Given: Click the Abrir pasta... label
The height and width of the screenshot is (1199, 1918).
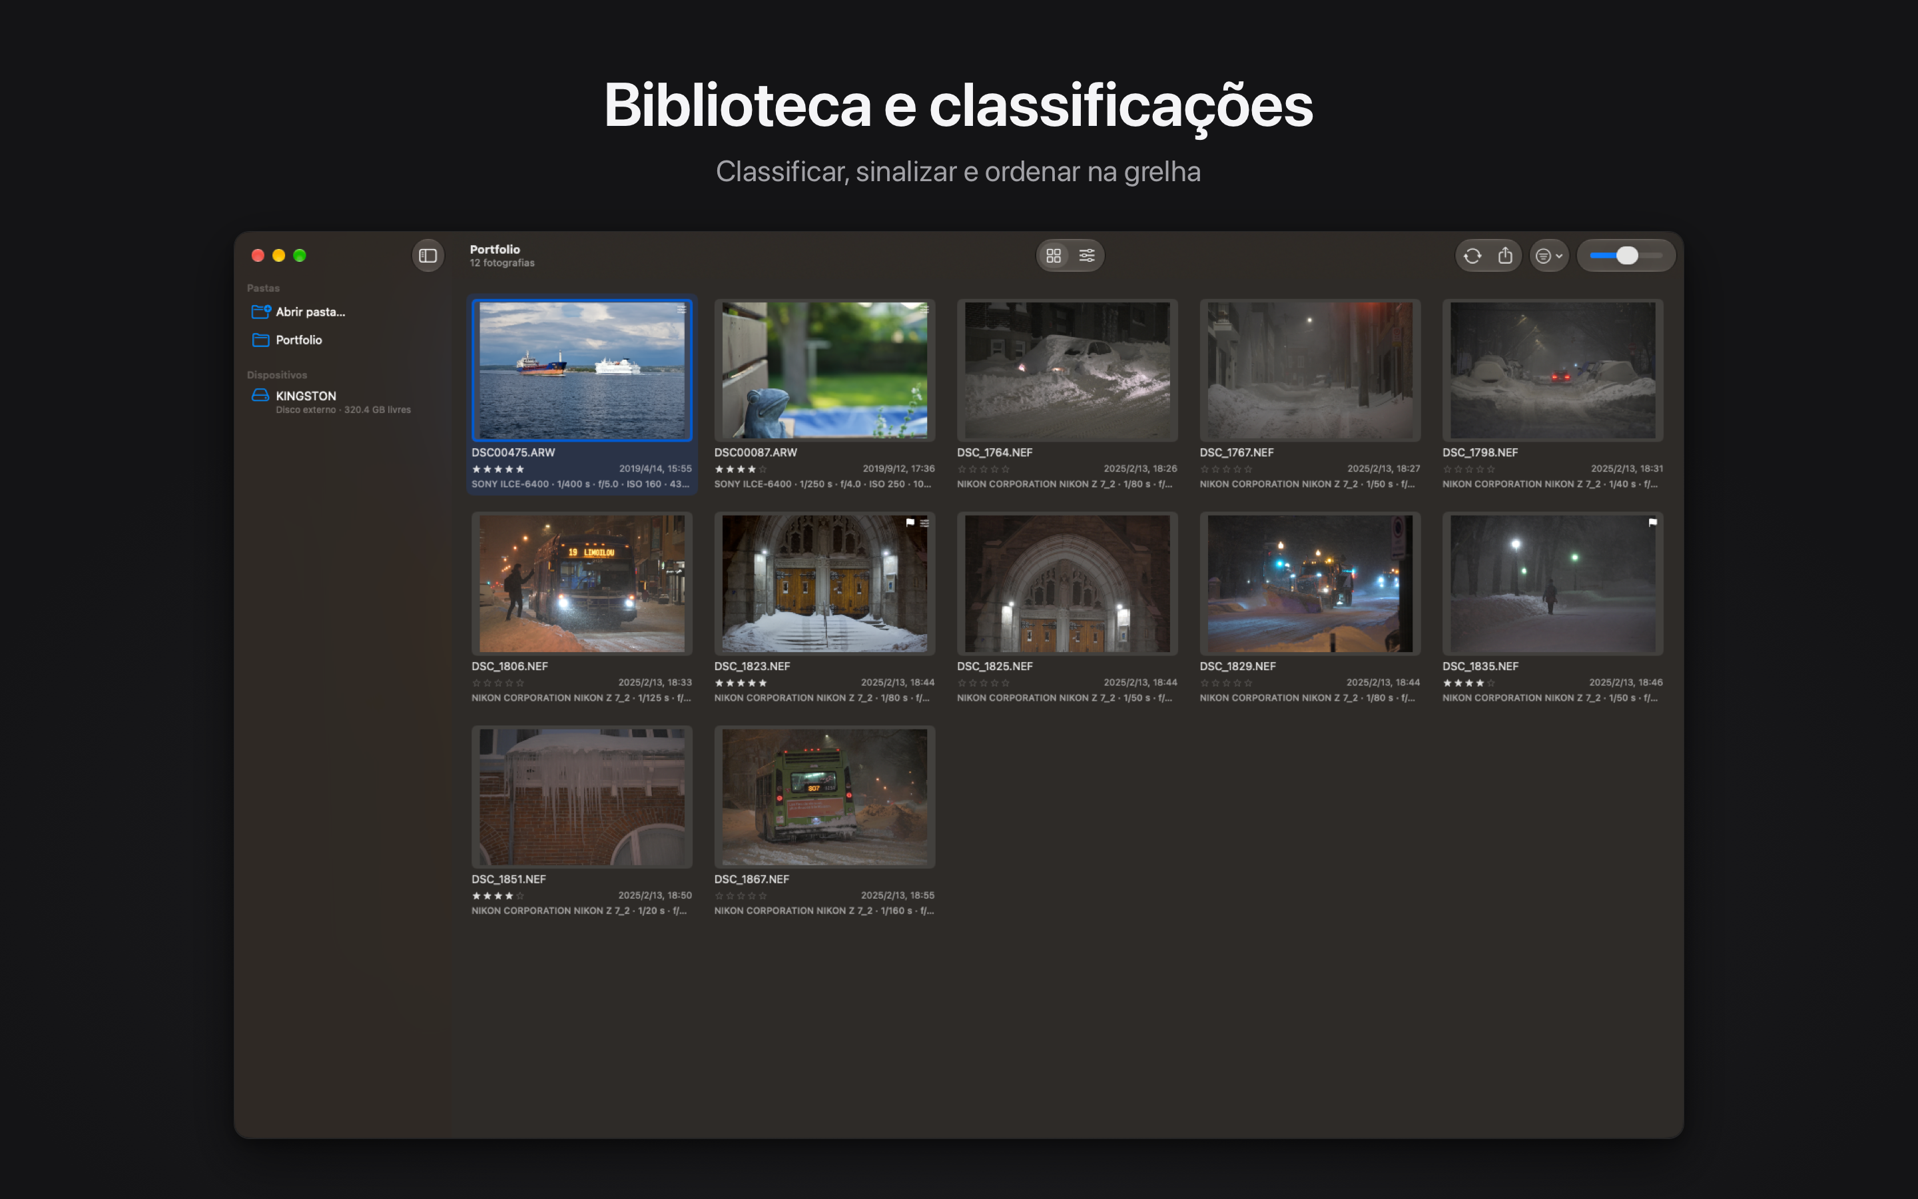Looking at the screenshot, I should (311, 312).
